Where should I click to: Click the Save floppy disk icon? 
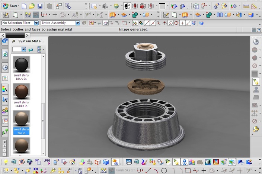(40, 6)
